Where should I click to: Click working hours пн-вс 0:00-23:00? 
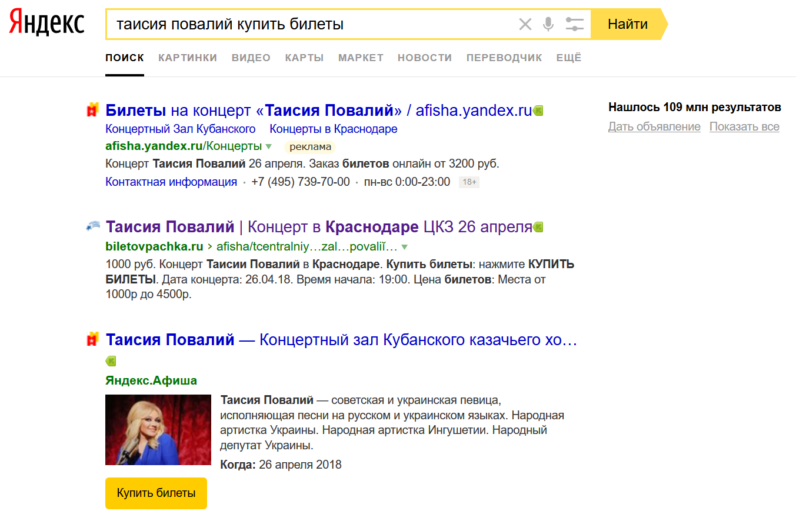click(x=407, y=182)
